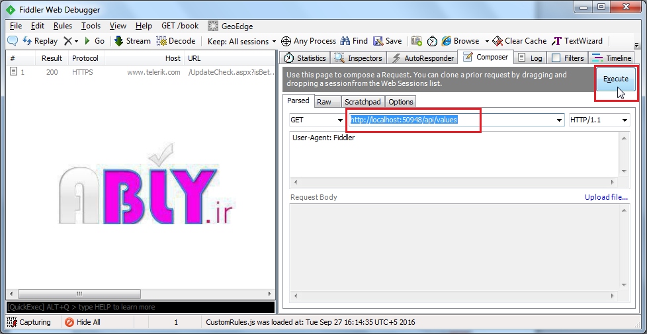647x334 pixels.
Task: Click Clear Cache in the toolbar
Action: point(519,41)
